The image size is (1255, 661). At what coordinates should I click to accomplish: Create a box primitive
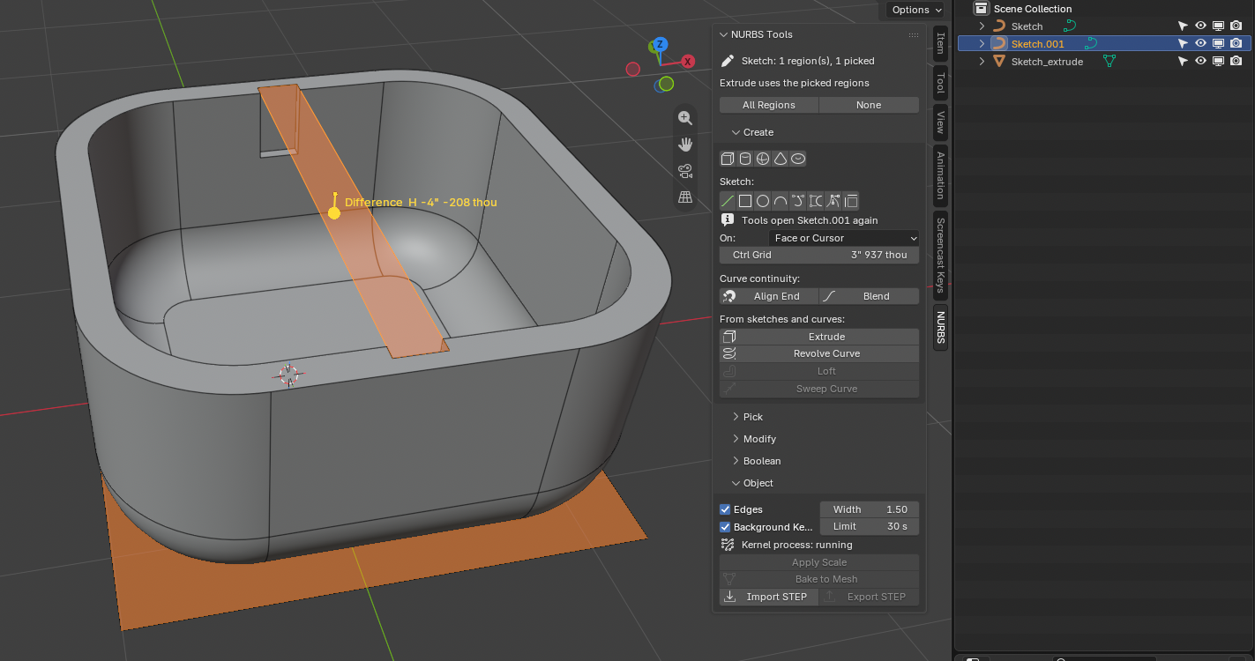pyautogui.click(x=728, y=159)
